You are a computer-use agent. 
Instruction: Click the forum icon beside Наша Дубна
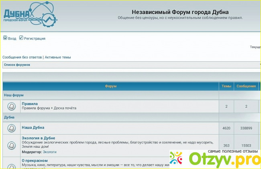pyautogui.click(x=12, y=128)
